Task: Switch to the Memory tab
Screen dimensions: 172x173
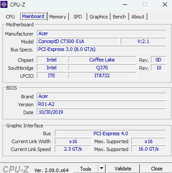Action: point(57,17)
